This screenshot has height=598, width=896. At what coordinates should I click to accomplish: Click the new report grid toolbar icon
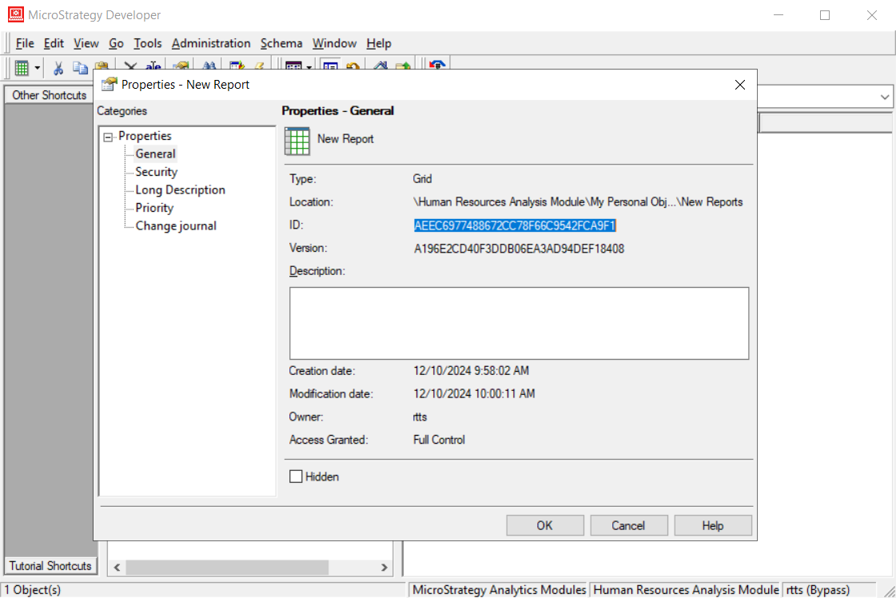21,68
